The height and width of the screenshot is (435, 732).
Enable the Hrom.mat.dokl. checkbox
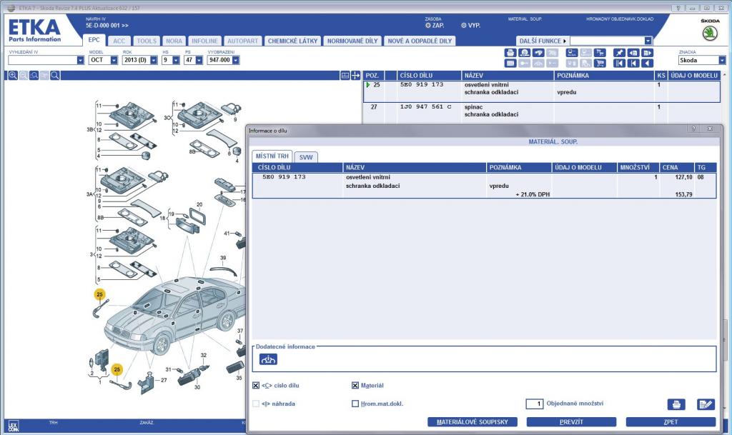[x=355, y=404]
